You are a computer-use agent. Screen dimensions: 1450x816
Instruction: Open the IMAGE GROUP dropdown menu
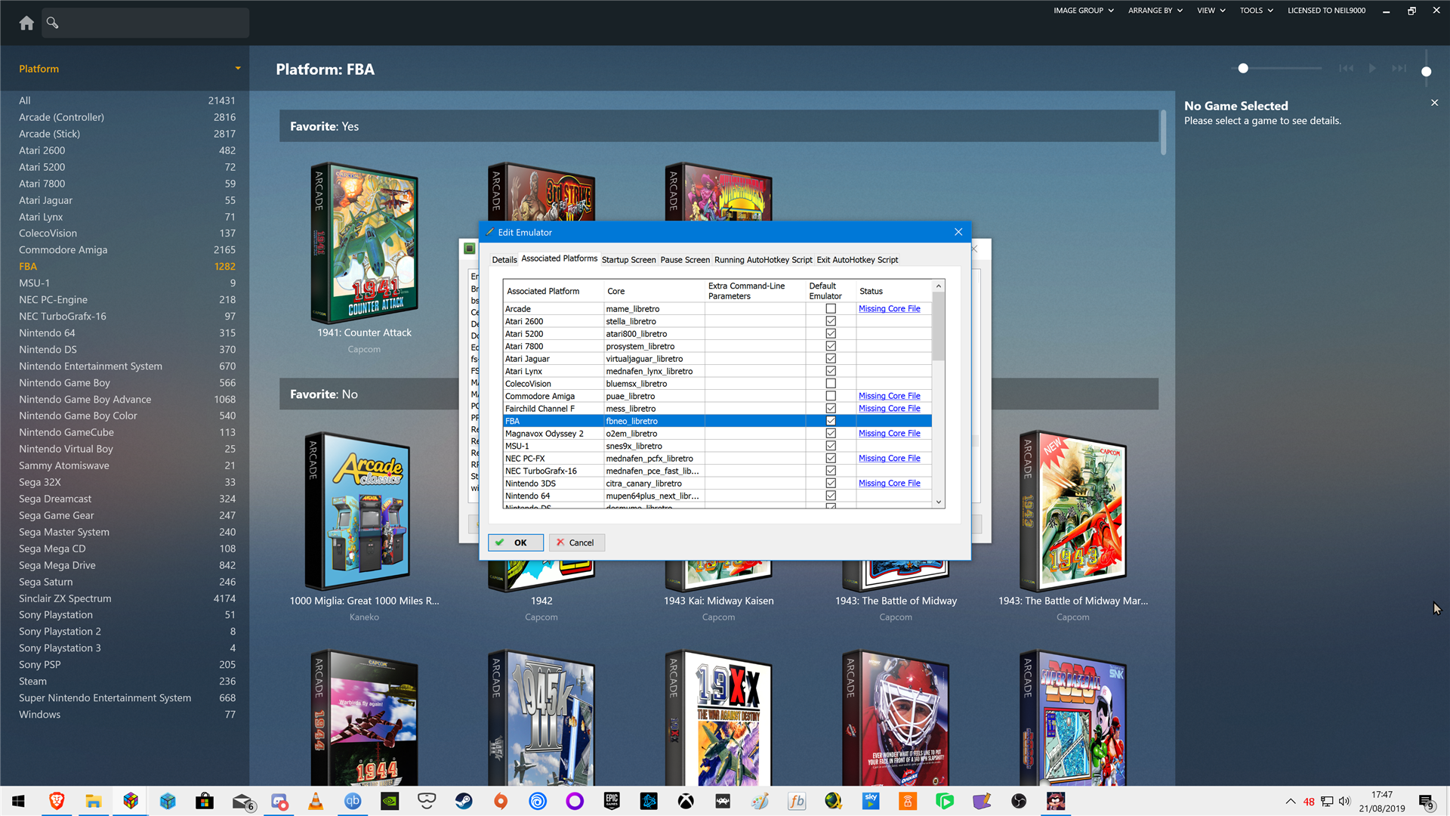(1083, 11)
